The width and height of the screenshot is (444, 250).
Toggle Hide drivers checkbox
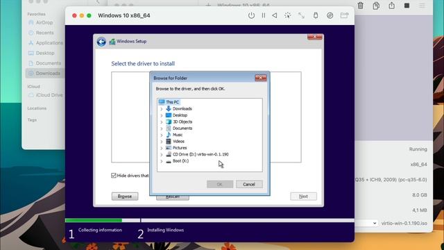[x=114, y=176]
